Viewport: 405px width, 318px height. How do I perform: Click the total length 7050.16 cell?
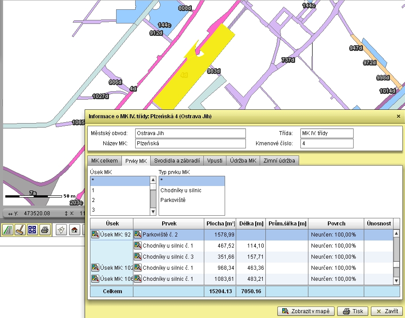pos(251,291)
